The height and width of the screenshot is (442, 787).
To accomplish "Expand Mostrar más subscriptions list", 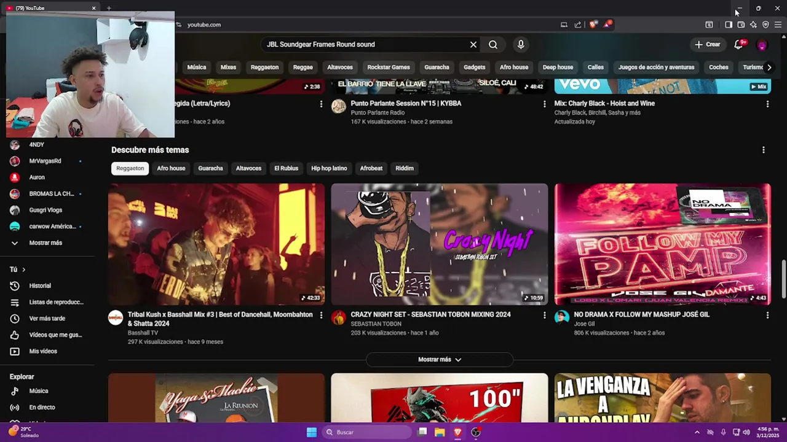I will point(47,242).
